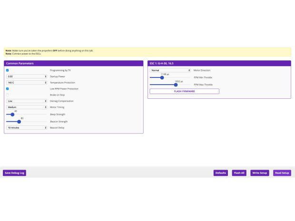Viewport: 295px width, 221px height.
Task: Click the Motor Direction label
Action: (202, 70)
